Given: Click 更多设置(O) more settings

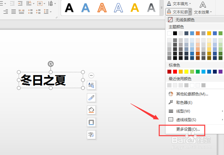Looking at the screenshot, I should [x=188, y=129].
